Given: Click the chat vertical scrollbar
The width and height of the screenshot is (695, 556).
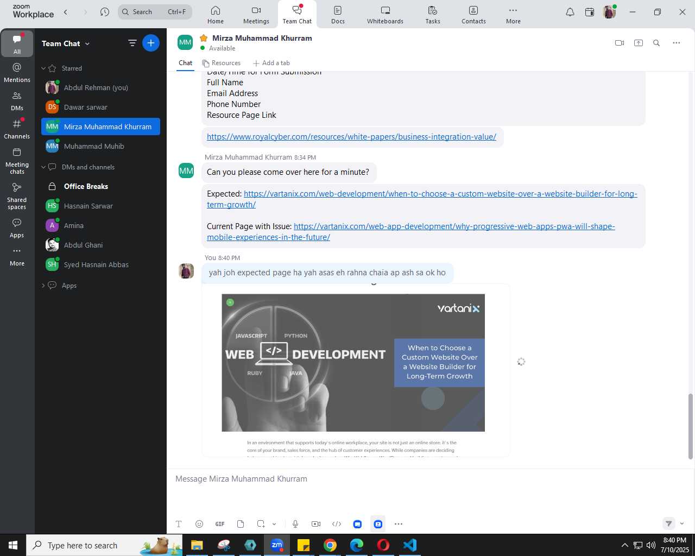Looking at the screenshot, I should tap(691, 426).
